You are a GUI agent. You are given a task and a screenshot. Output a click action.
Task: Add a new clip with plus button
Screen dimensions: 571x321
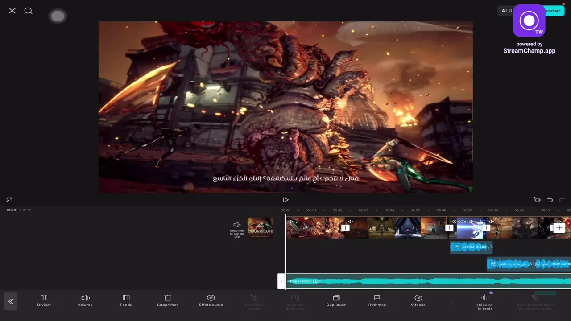click(x=559, y=228)
